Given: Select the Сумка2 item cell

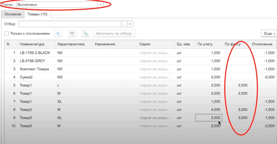Looking at the screenshot, I should coord(36,77).
